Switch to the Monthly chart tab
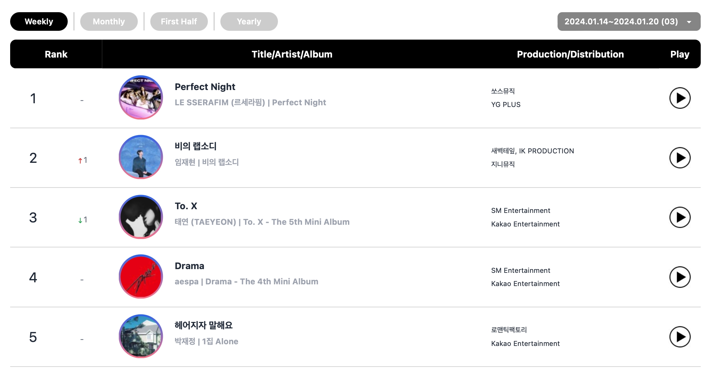This screenshot has width=718, height=371. pos(109,22)
